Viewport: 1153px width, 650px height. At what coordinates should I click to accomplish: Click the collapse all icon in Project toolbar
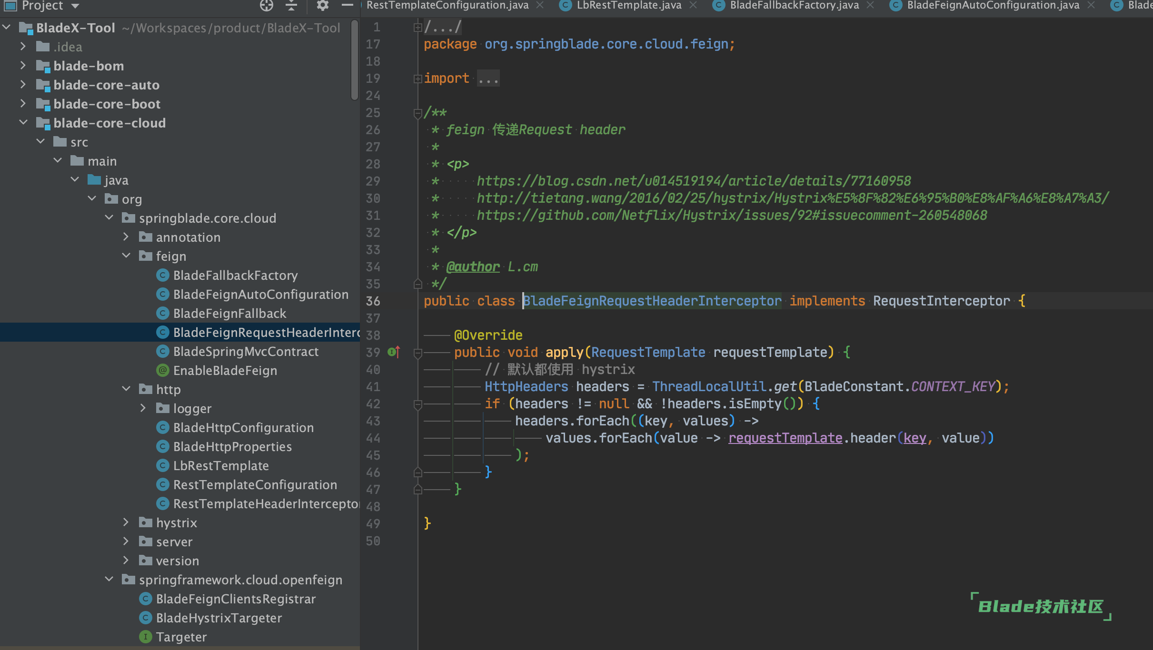pos(291,5)
